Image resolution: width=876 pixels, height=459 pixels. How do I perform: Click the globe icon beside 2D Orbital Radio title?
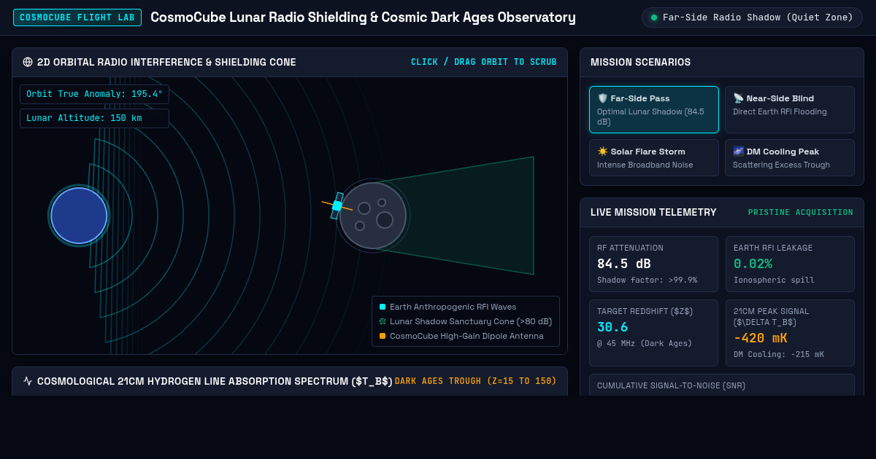[x=28, y=62]
